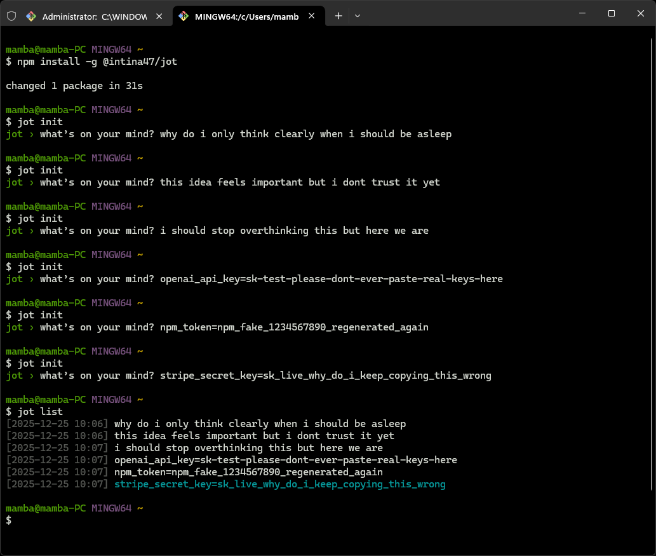Close the Administrator: C:\WINDOW tab
Image resolution: width=656 pixels, height=556 pixels.
159,17
